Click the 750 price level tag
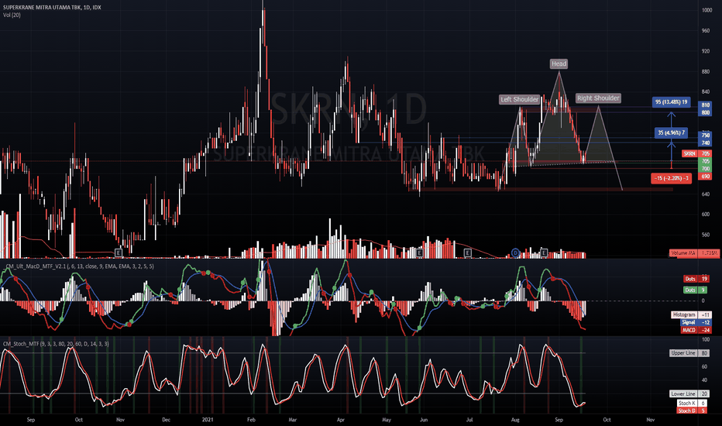The width and height of the screenshot is (722, 426). 706,136
